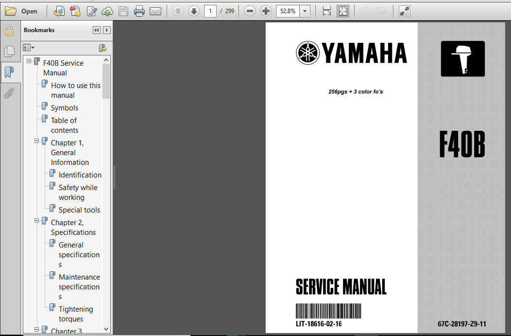
Task: Click the New bookmark icon
Action: pyautogui.click(x=103, y=48)
